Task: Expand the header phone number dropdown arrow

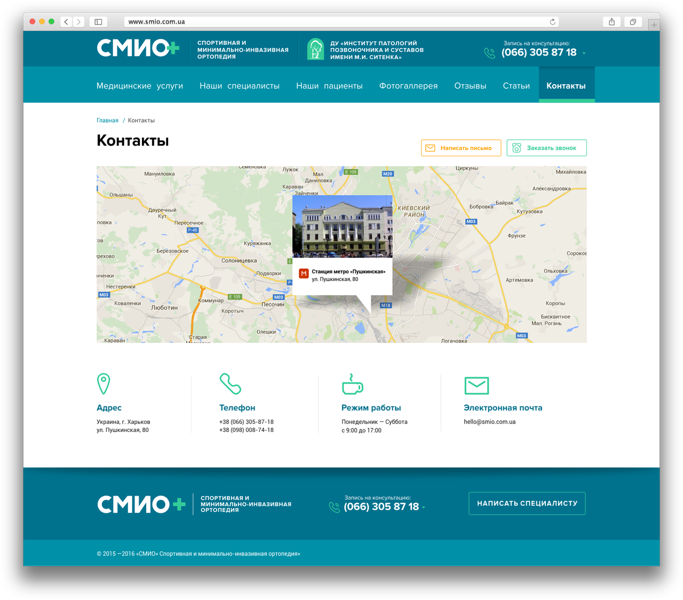Action: point(584,53)
